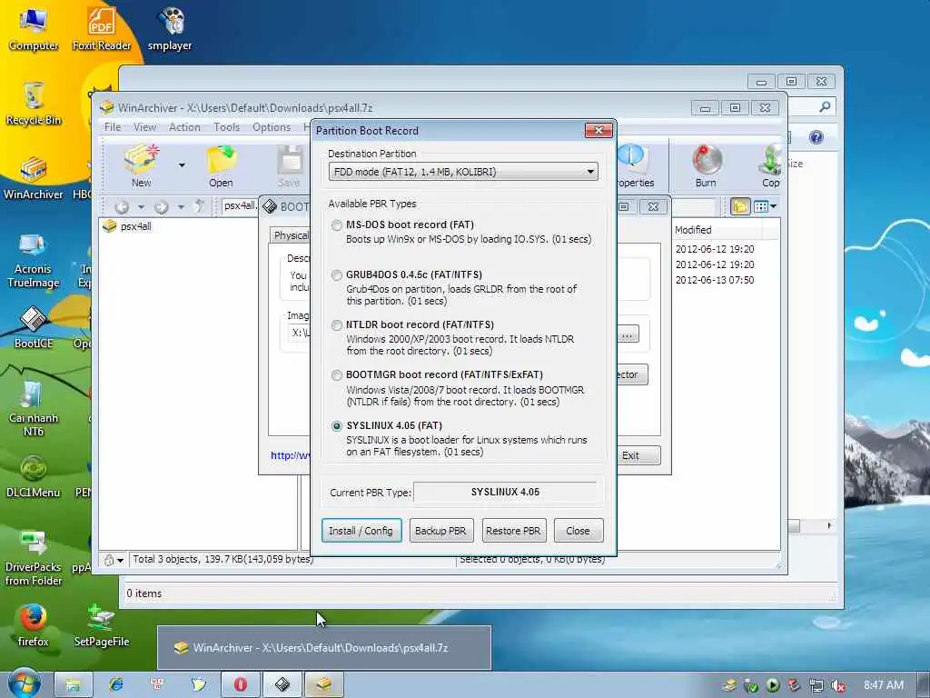Select MS-DOS boot record radio option
930x698 pixels.
[x=337, y=225]
